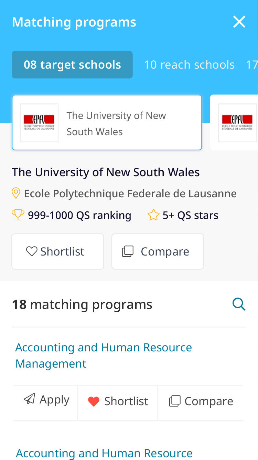Select the second EPFL school card

pyautogui.click(x=237, y=123)
